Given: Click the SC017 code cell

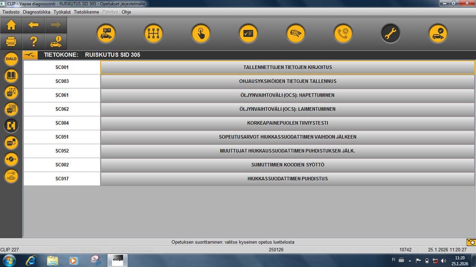Looking at the screenshot, I should coord(62,179).
